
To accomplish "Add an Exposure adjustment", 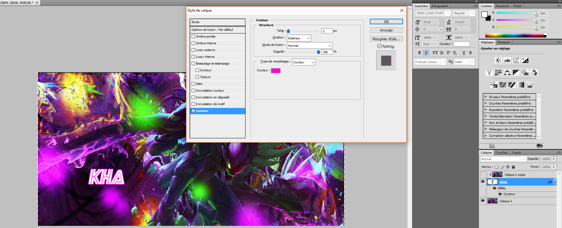I will (525, 60).
